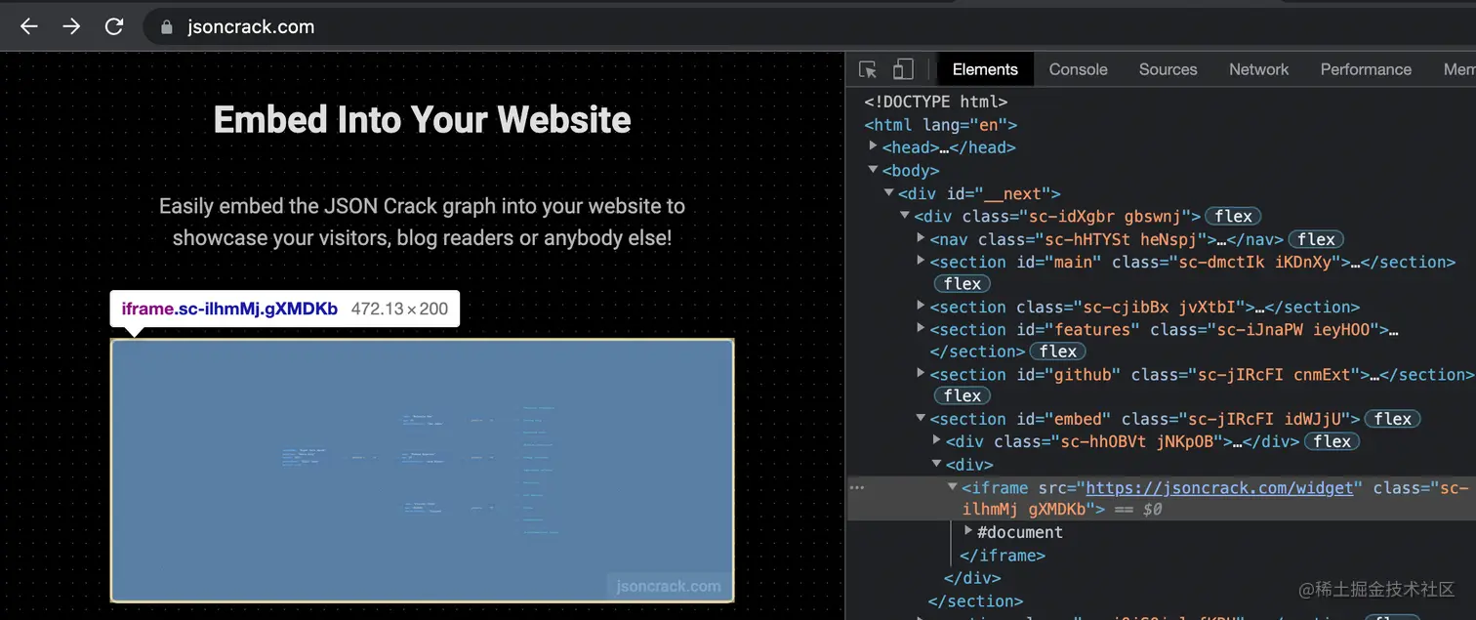Collapse the body element node
This screenshot has width=1476, height=620.
tap(873, 170)
